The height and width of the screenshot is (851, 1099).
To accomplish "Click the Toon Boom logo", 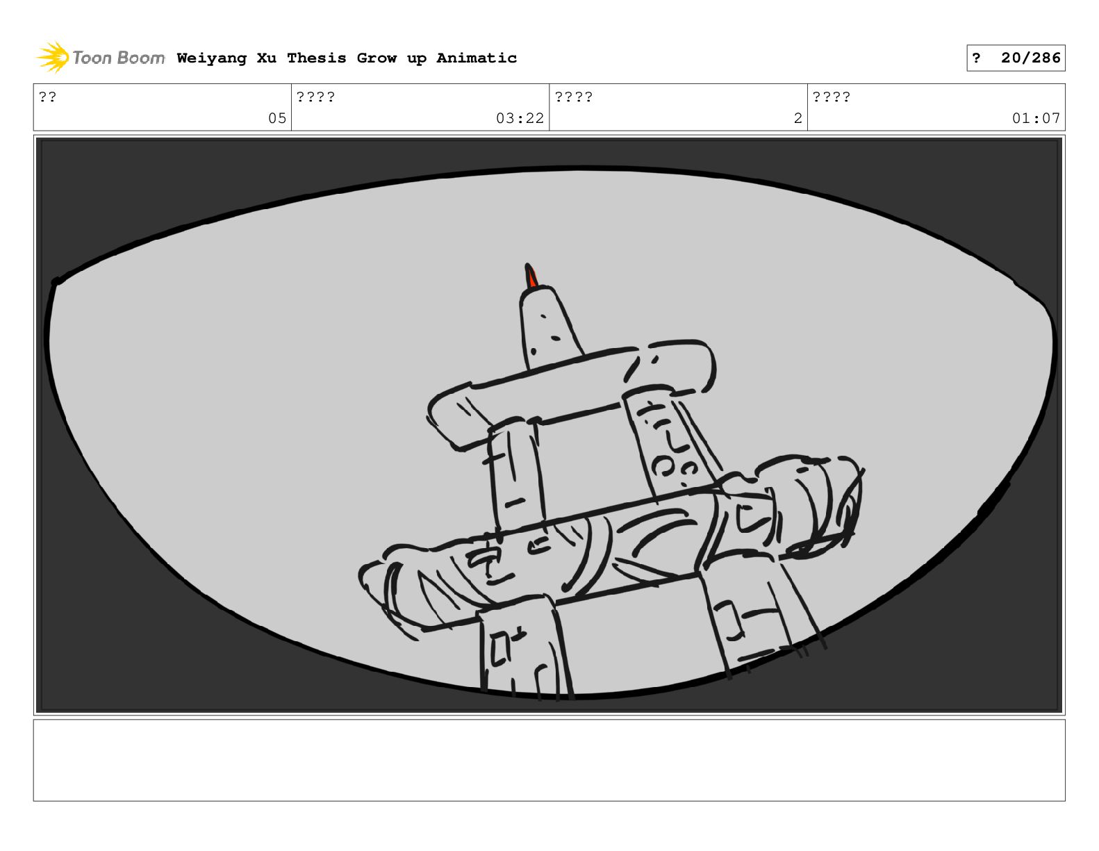I will point(101,58).
